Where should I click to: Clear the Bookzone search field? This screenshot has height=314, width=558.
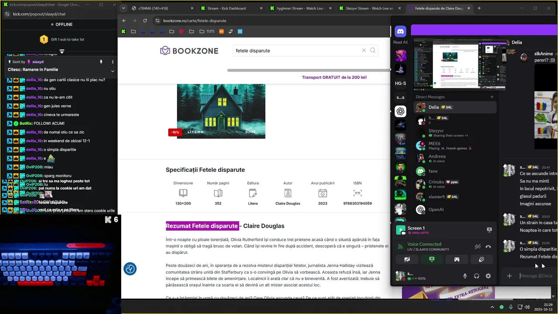(364, 50)
